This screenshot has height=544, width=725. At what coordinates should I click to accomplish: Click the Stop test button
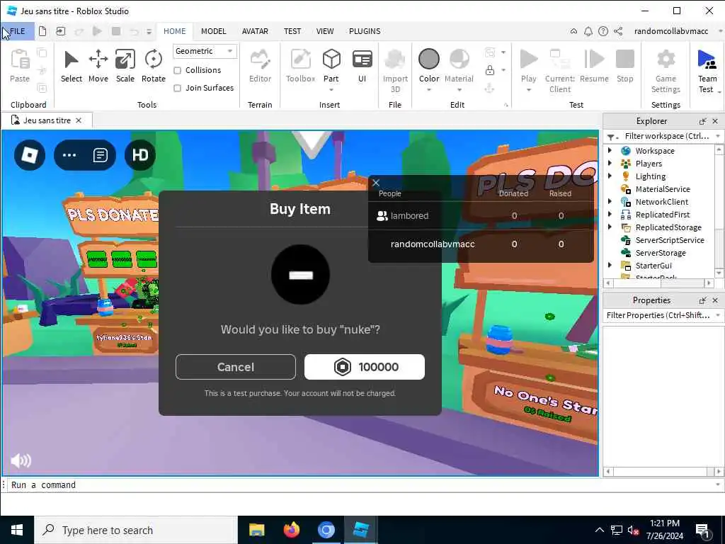pyautogui.click(x=624, y=66)
